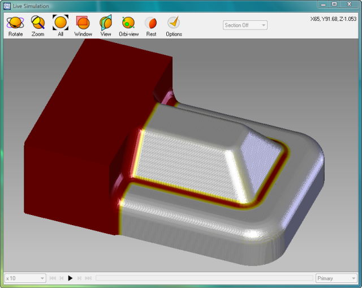Skip to the simulation end

[x=88, y=278]
